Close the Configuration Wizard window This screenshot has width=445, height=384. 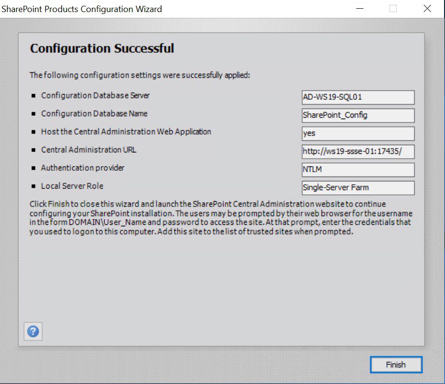tap(427, 9)
